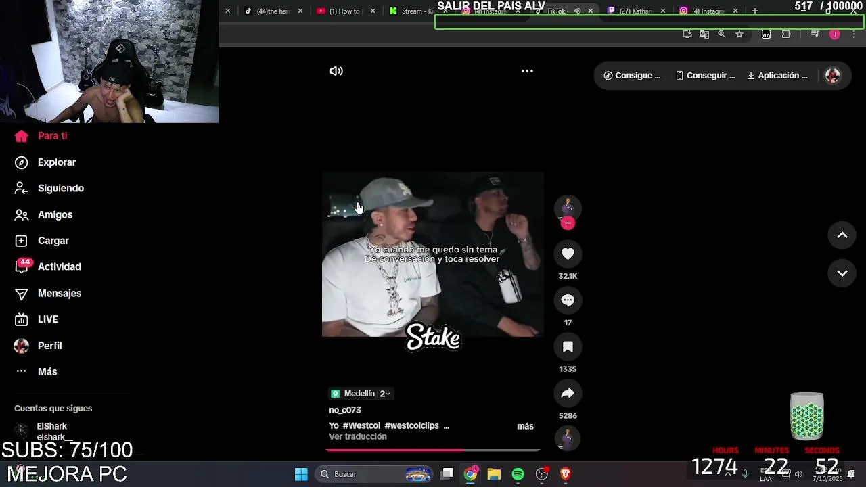Follow creator with red plus button
The height and width of the screenshot is (487, 866).
tap(568, 223)
